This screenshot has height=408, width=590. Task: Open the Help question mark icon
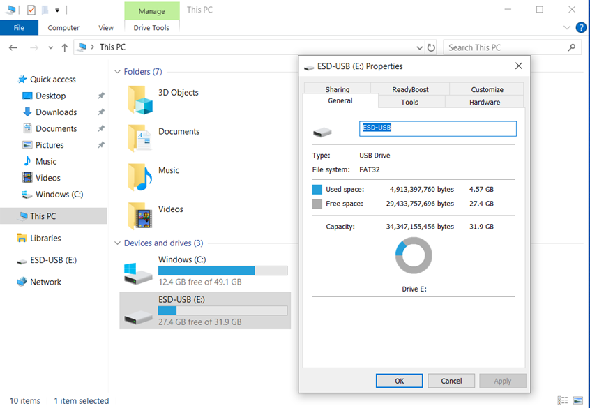[581, 27]
